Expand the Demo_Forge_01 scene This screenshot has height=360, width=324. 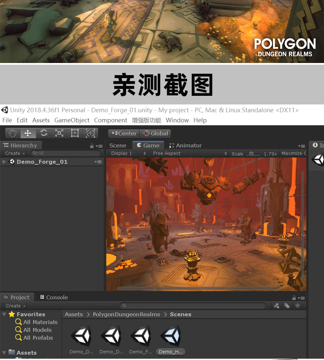[4, 161]
